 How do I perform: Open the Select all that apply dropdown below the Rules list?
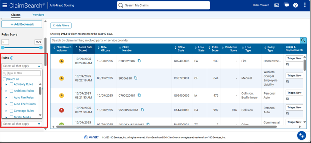pos(22,124)
